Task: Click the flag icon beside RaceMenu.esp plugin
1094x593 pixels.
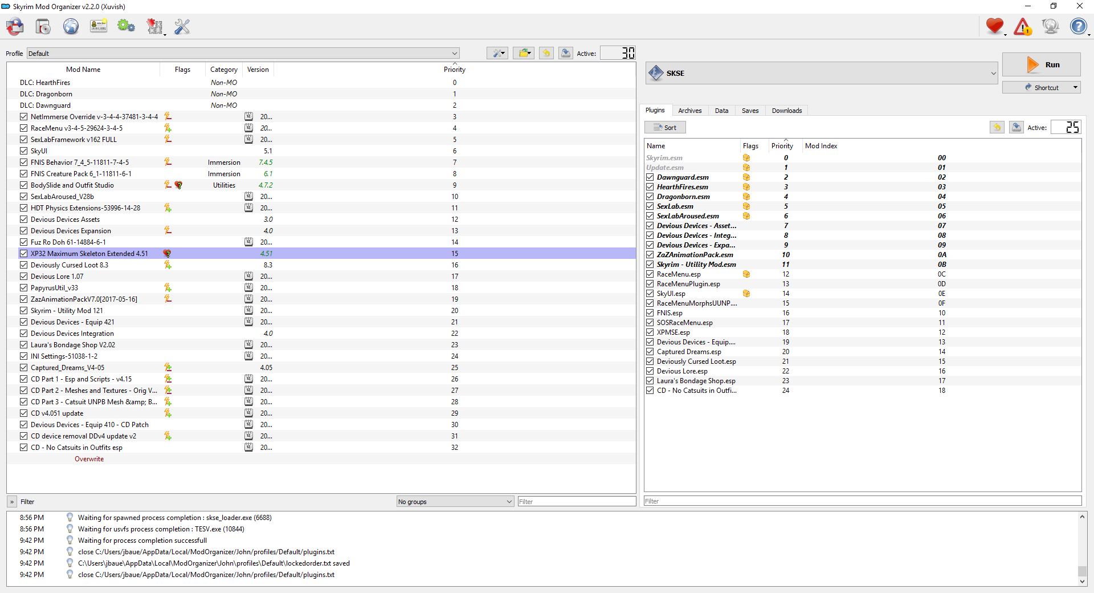Action: pos(746,274)
